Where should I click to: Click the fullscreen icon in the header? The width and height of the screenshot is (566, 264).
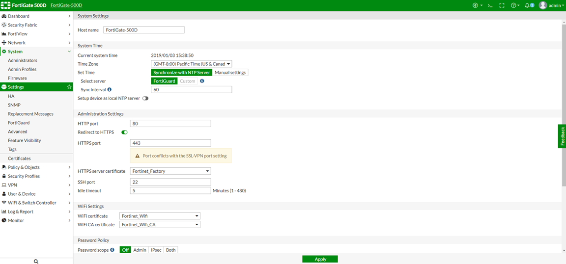point(501,5)
